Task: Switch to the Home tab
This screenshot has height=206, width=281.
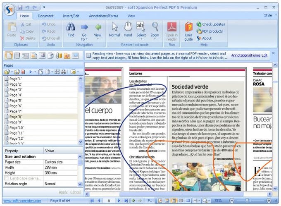Action: pos(24,16)
